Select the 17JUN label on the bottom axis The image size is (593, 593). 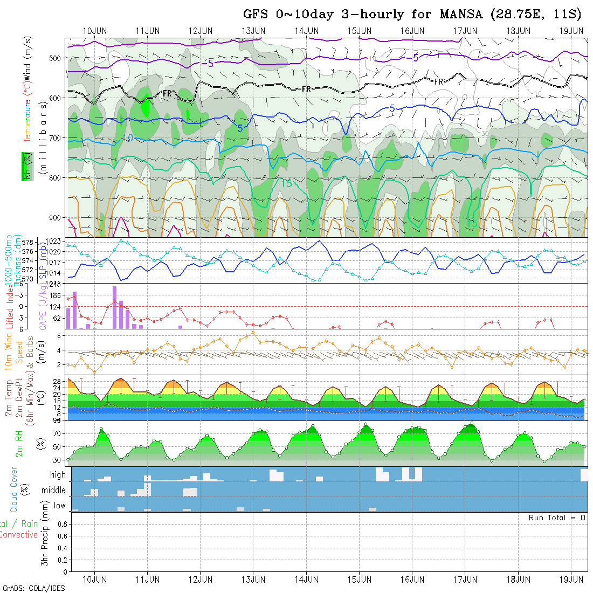pos(465,580)
